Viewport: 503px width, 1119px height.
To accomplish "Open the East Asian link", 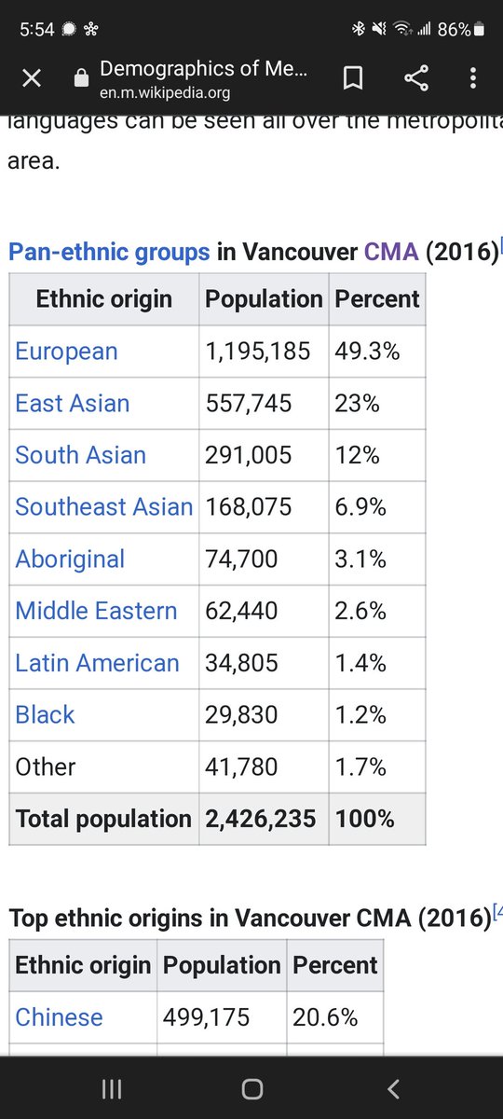I will (x=73, y=404).
